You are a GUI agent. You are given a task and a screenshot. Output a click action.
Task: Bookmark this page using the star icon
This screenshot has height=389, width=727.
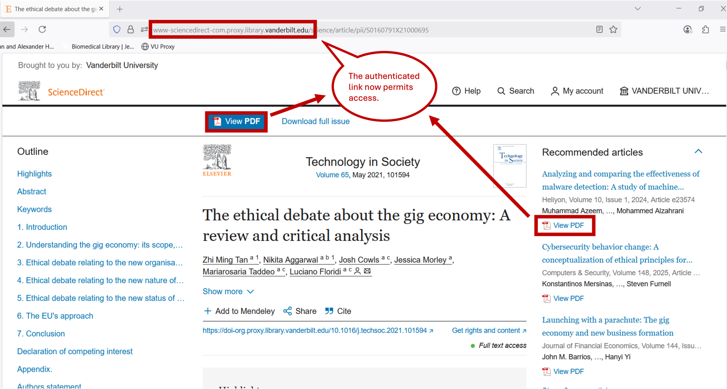614,30
